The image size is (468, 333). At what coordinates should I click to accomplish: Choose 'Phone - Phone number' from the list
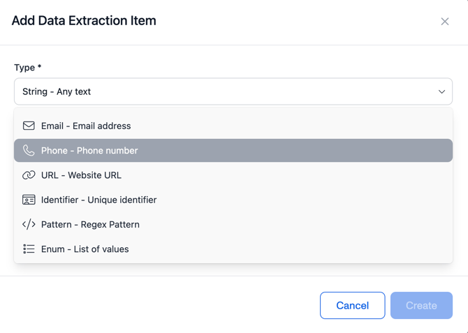coord(89,151)
